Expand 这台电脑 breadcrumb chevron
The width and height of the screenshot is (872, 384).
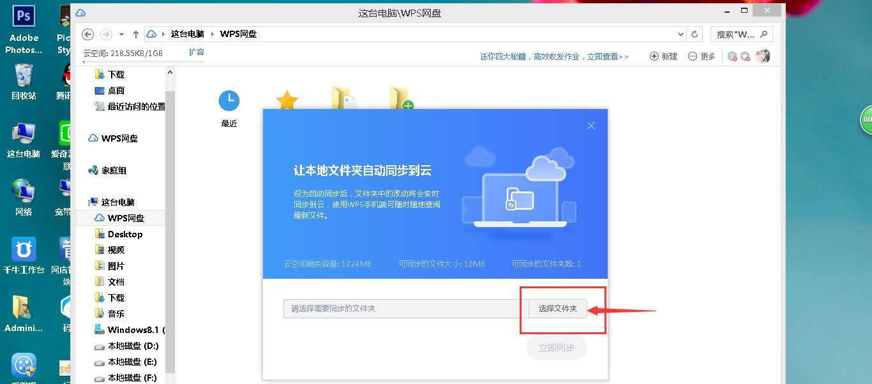click(x=213, y=34)
